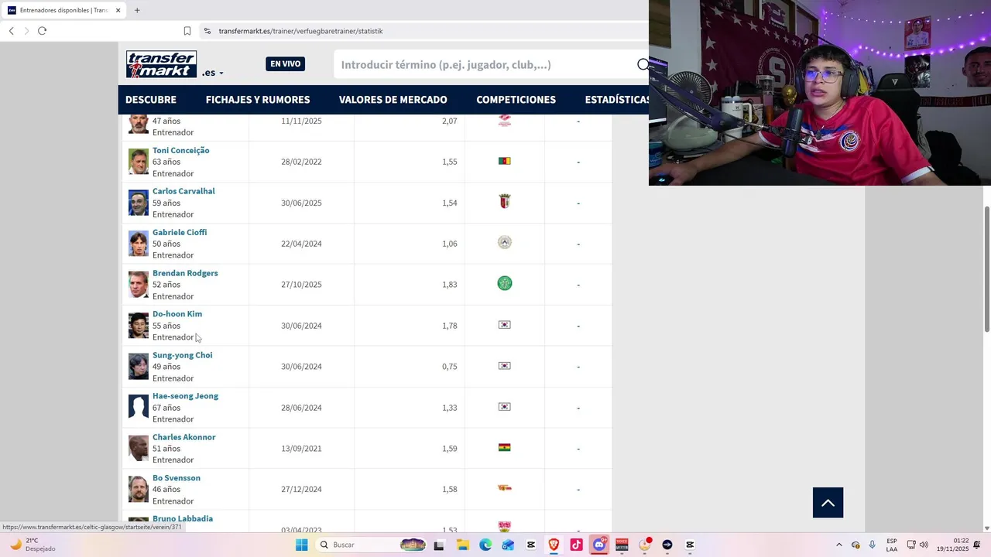This screenshot has height=557, width=991.
Task: Open the DESCUBRE menu
Action: point(151,100)
